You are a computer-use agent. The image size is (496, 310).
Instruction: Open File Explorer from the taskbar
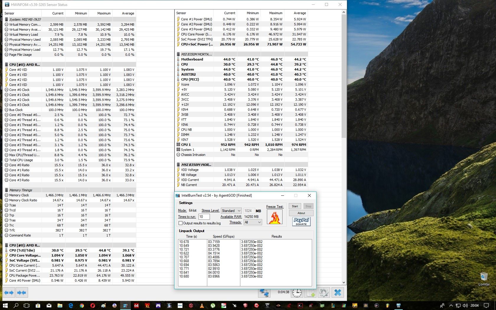pyautogui.click(x=60, y=306)
